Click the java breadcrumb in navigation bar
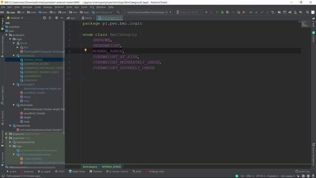Image resolution: width=316 pixels, height=178 pixels. pyautogui.click(x=43, y=12)
